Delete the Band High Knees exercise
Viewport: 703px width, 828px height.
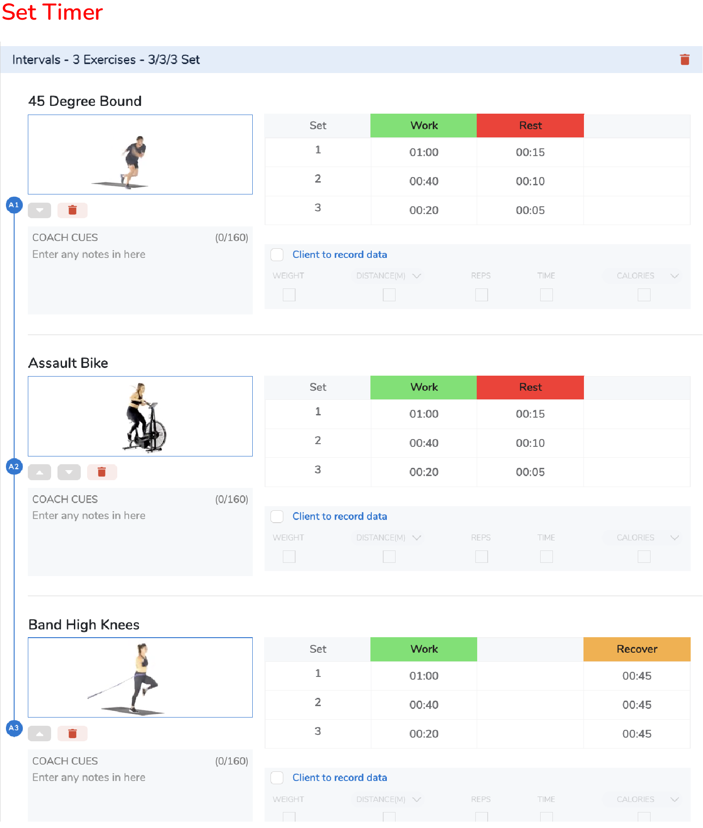72,734
